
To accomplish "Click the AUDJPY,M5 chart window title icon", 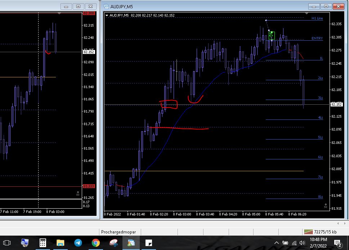I will pos(106,6).
